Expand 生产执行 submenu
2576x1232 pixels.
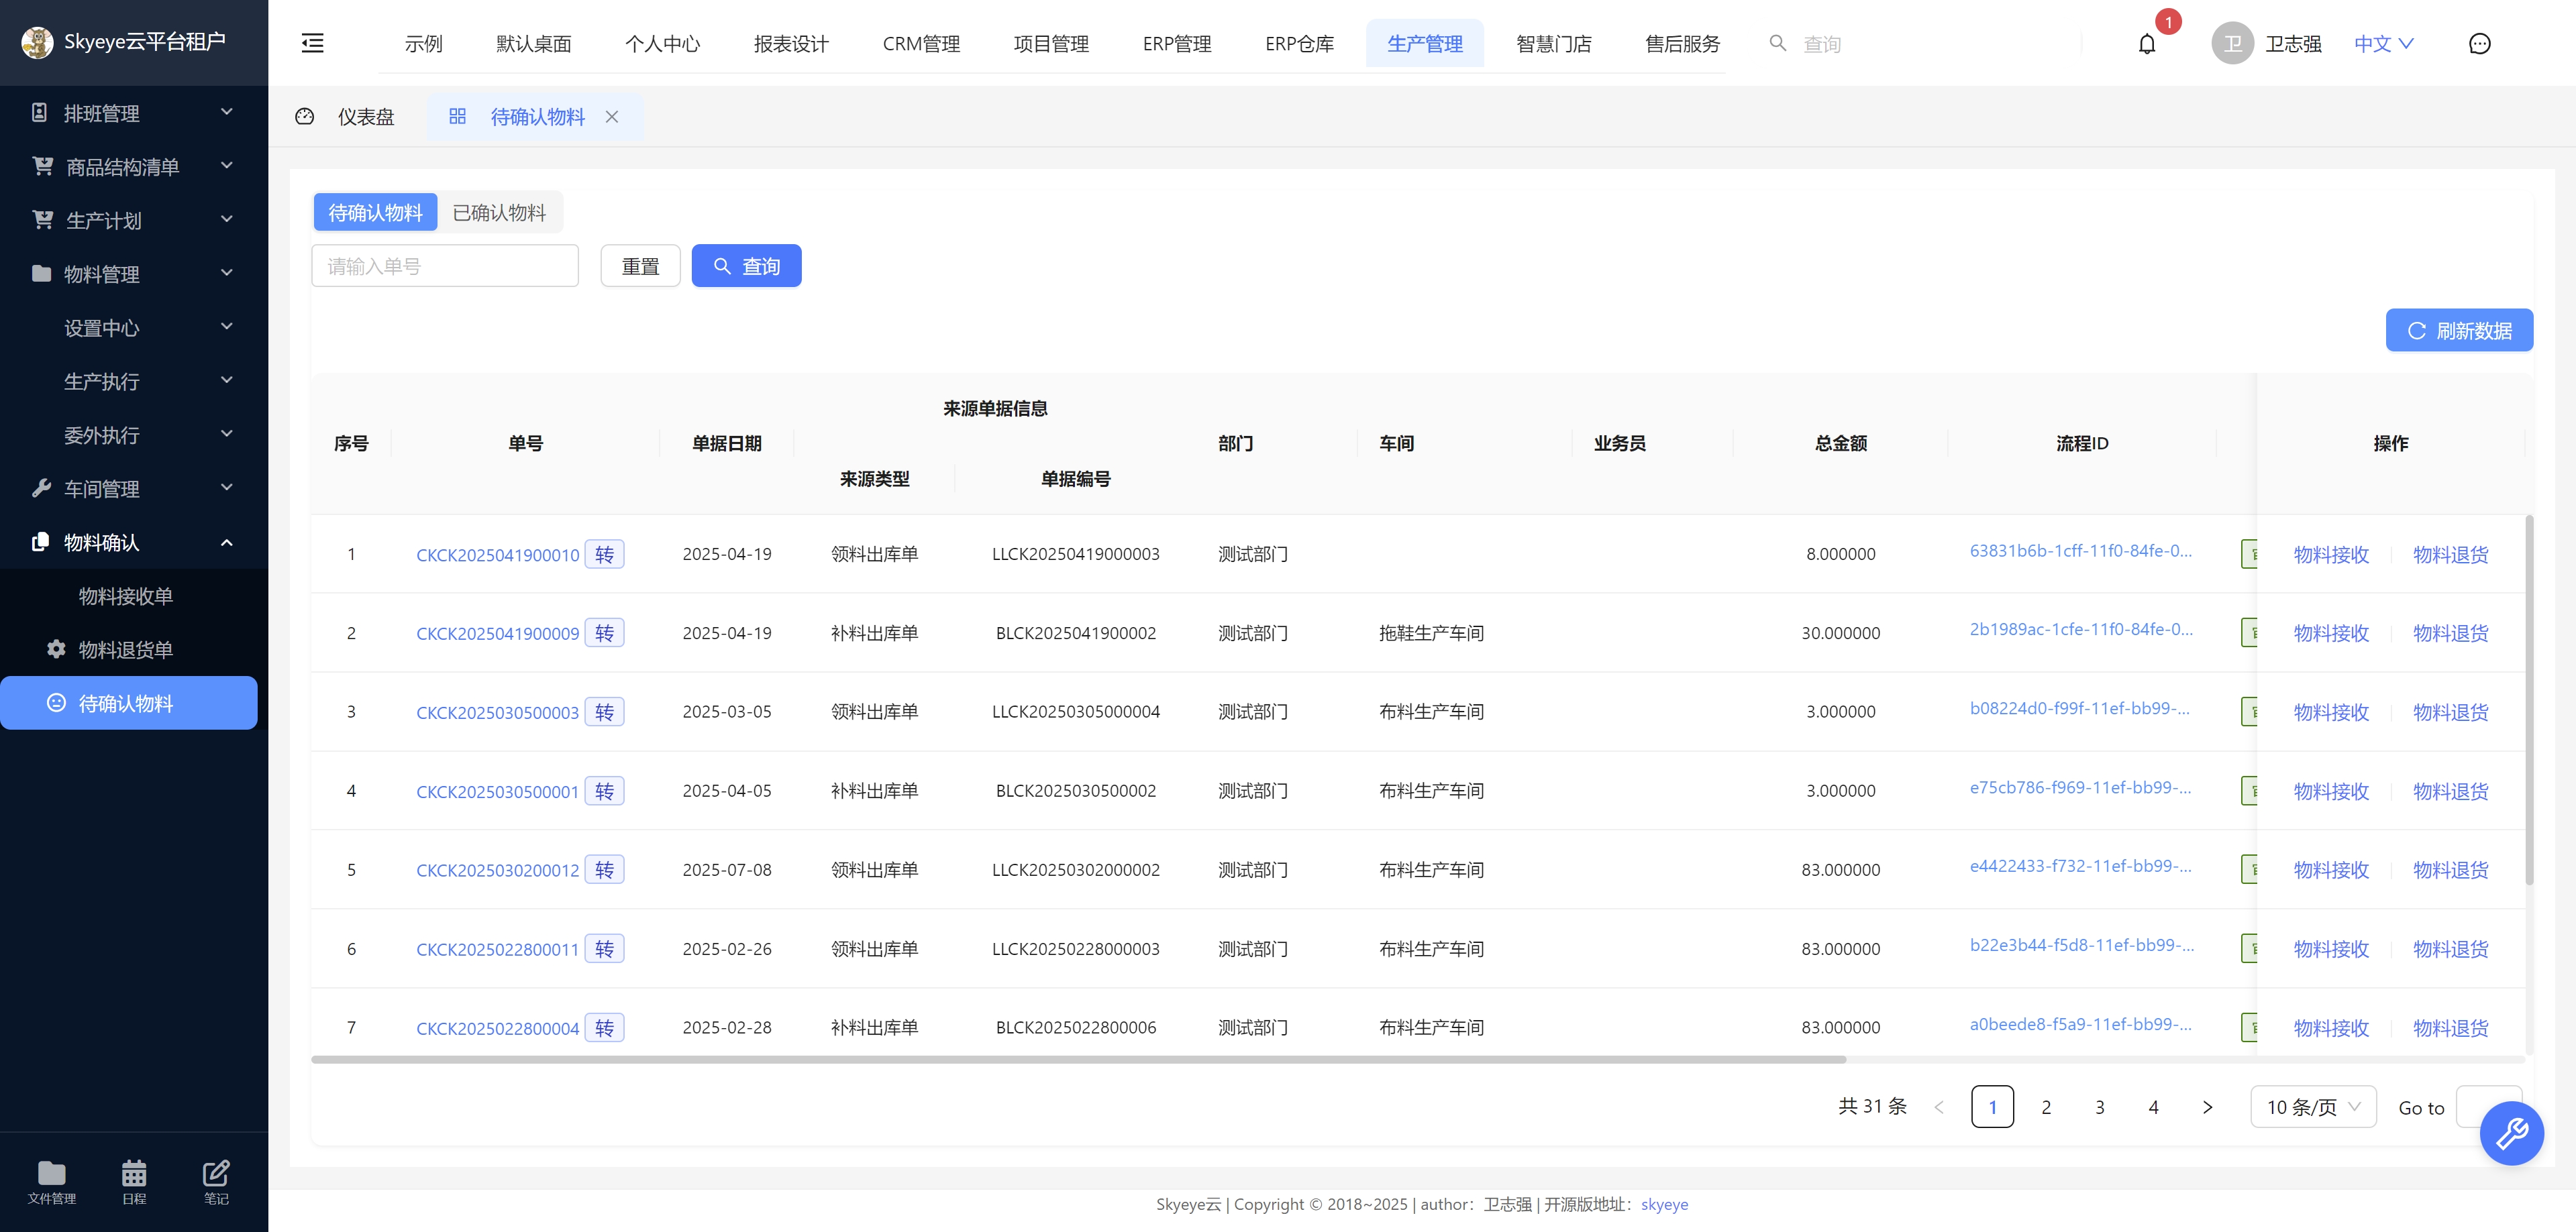(134, 381)
